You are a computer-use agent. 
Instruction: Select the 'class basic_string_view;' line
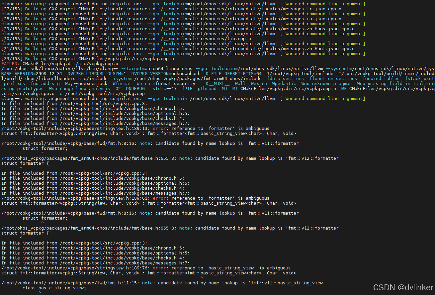54,288
